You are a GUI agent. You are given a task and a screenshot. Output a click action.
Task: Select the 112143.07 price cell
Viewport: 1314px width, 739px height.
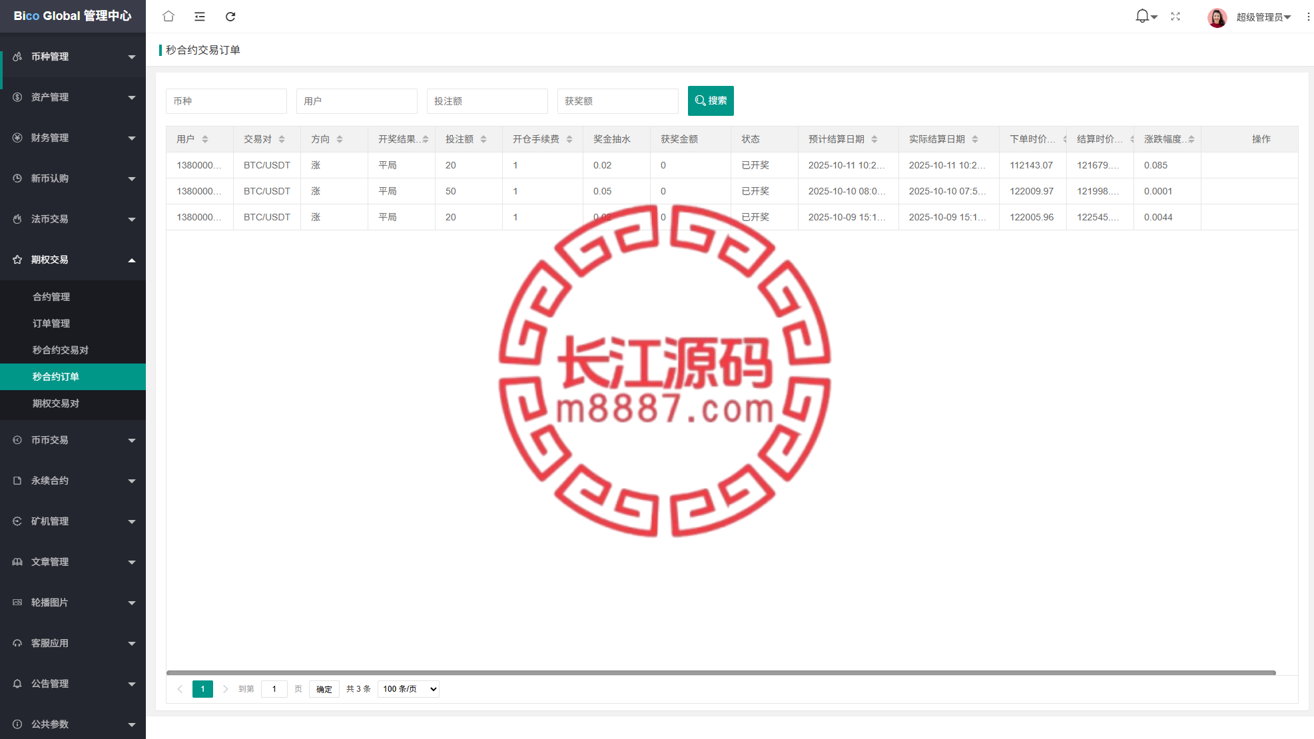pos(1032,165)
